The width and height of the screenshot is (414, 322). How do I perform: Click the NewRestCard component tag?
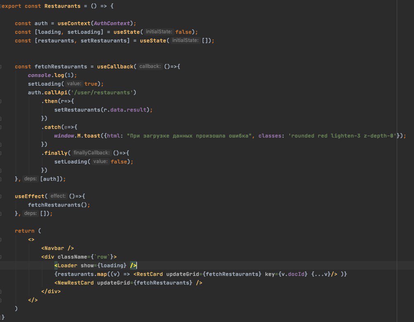point(74,283)
